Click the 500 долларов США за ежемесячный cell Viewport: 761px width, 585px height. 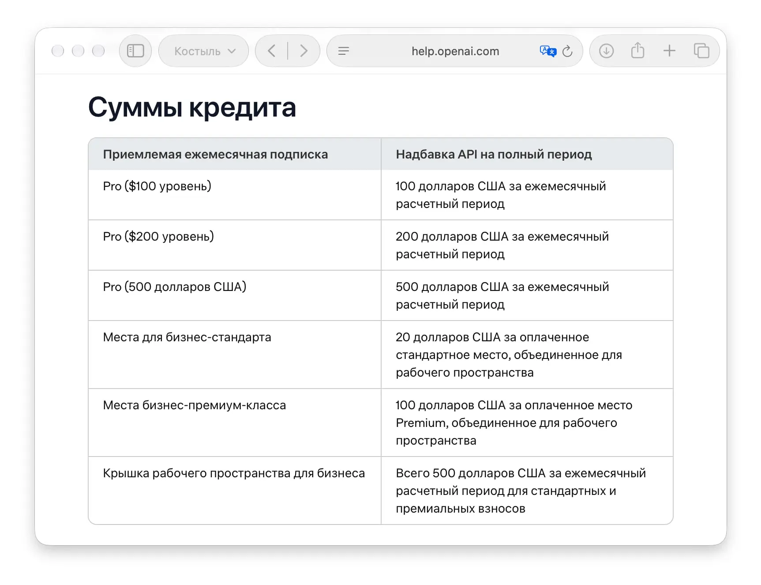pyautogui.click(x=527, y=295)
